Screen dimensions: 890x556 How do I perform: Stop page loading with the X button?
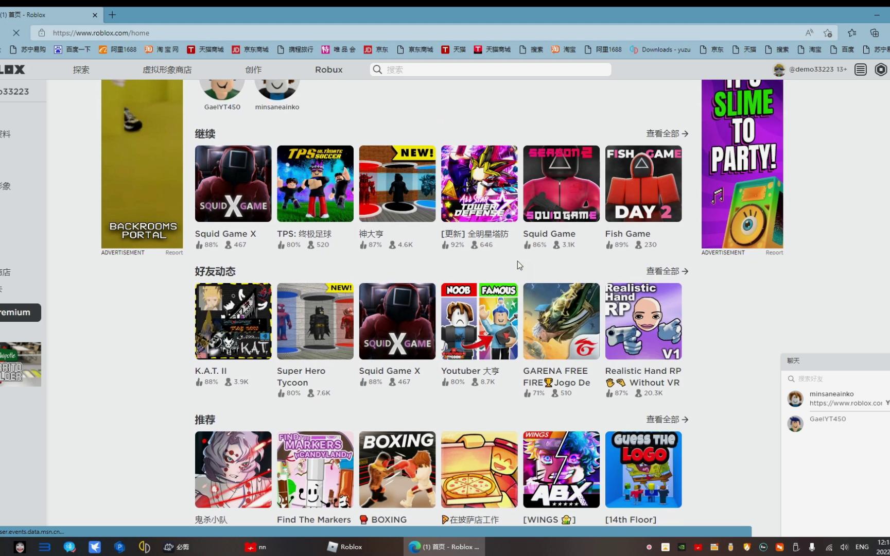tap(16, 33)
